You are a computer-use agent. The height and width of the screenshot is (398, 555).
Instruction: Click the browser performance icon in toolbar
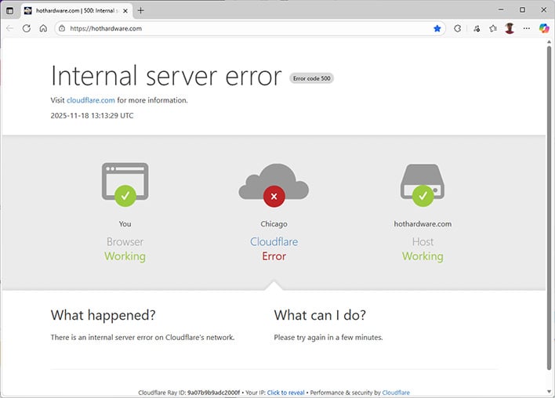(477, 28)
